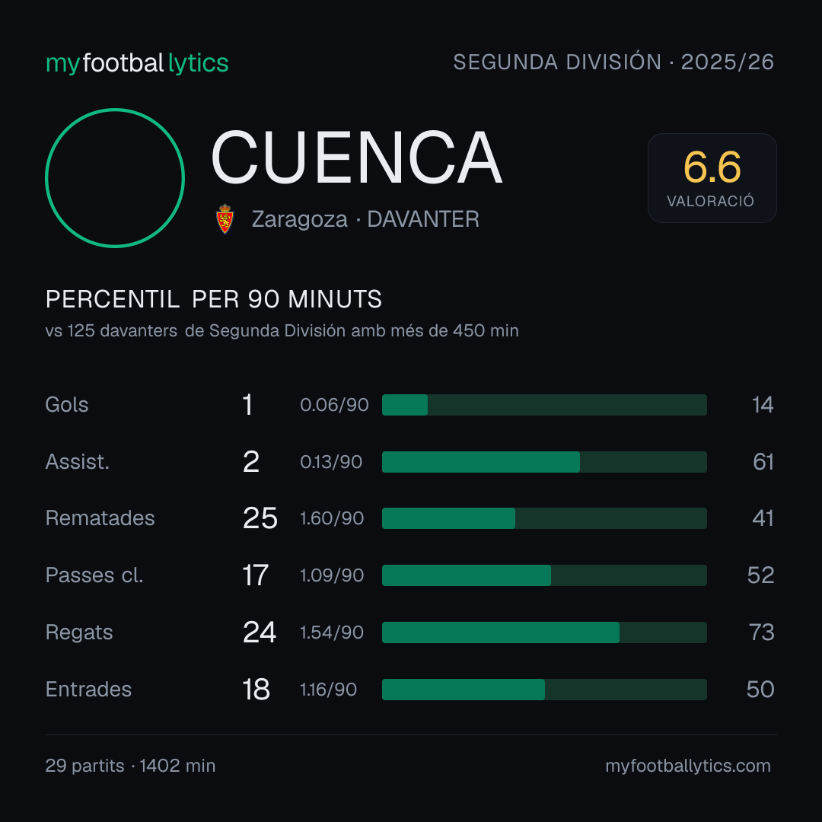Viewport: 822px width, 822px height.
Task: Click the Entrades percentile bar
Action: (x=544, y=690)
